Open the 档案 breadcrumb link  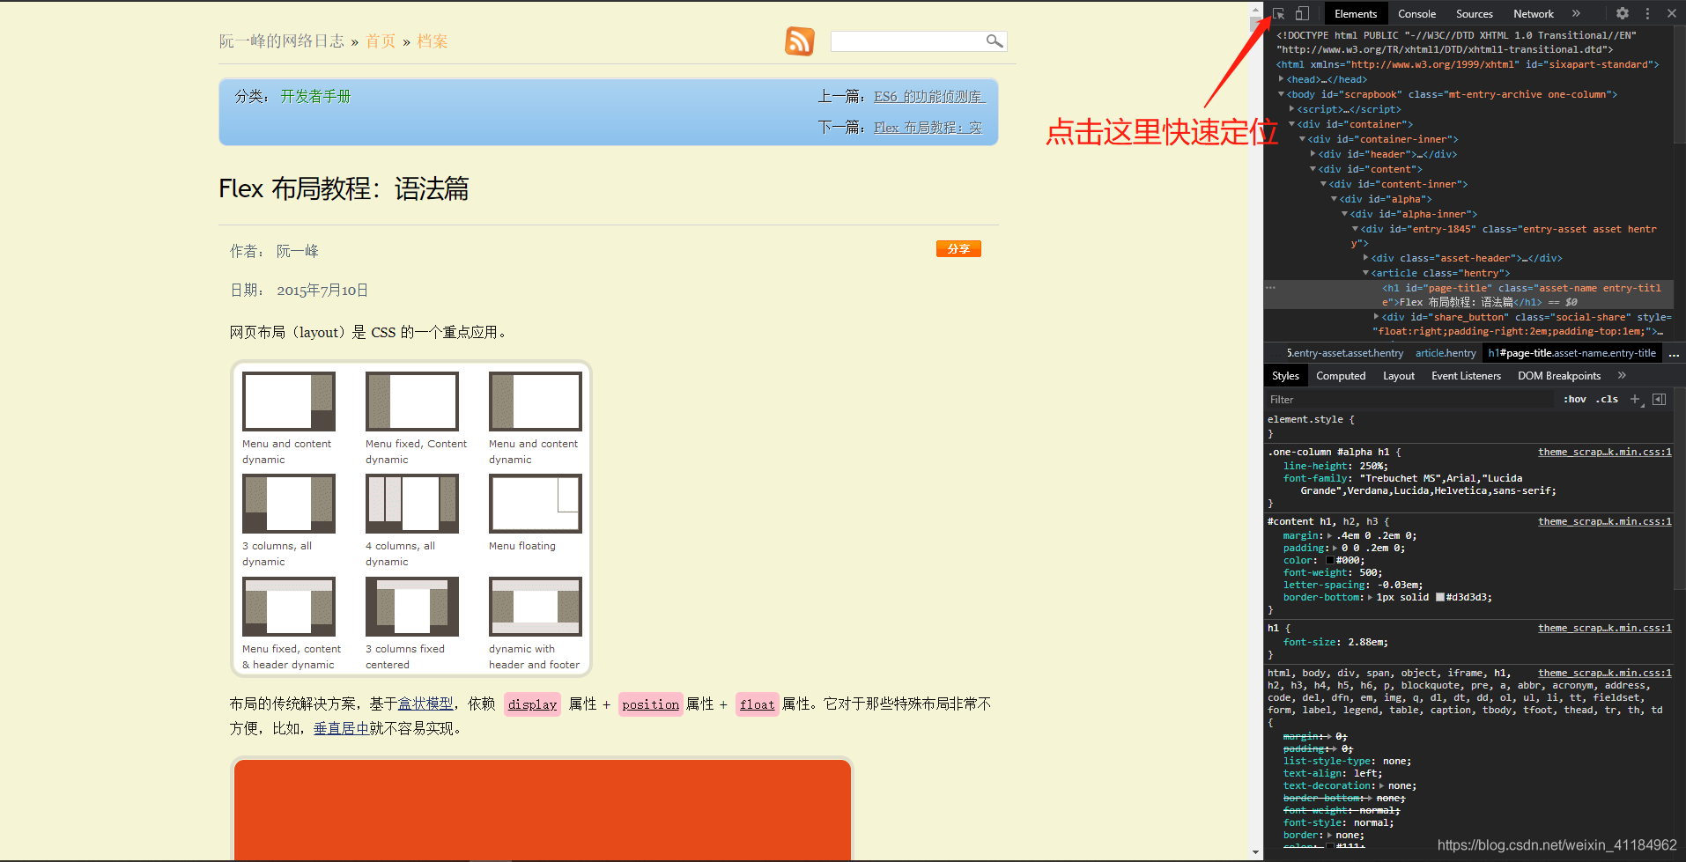[x=433, y=41]
